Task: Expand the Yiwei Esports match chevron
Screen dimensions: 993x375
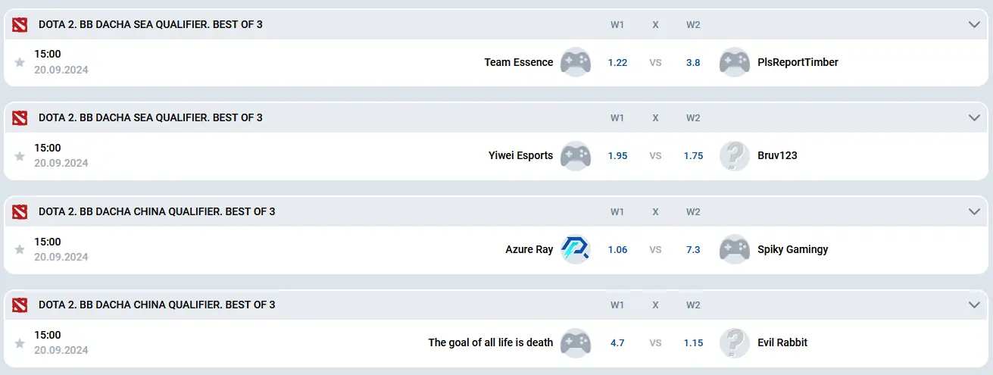Action: click(975, 117)
